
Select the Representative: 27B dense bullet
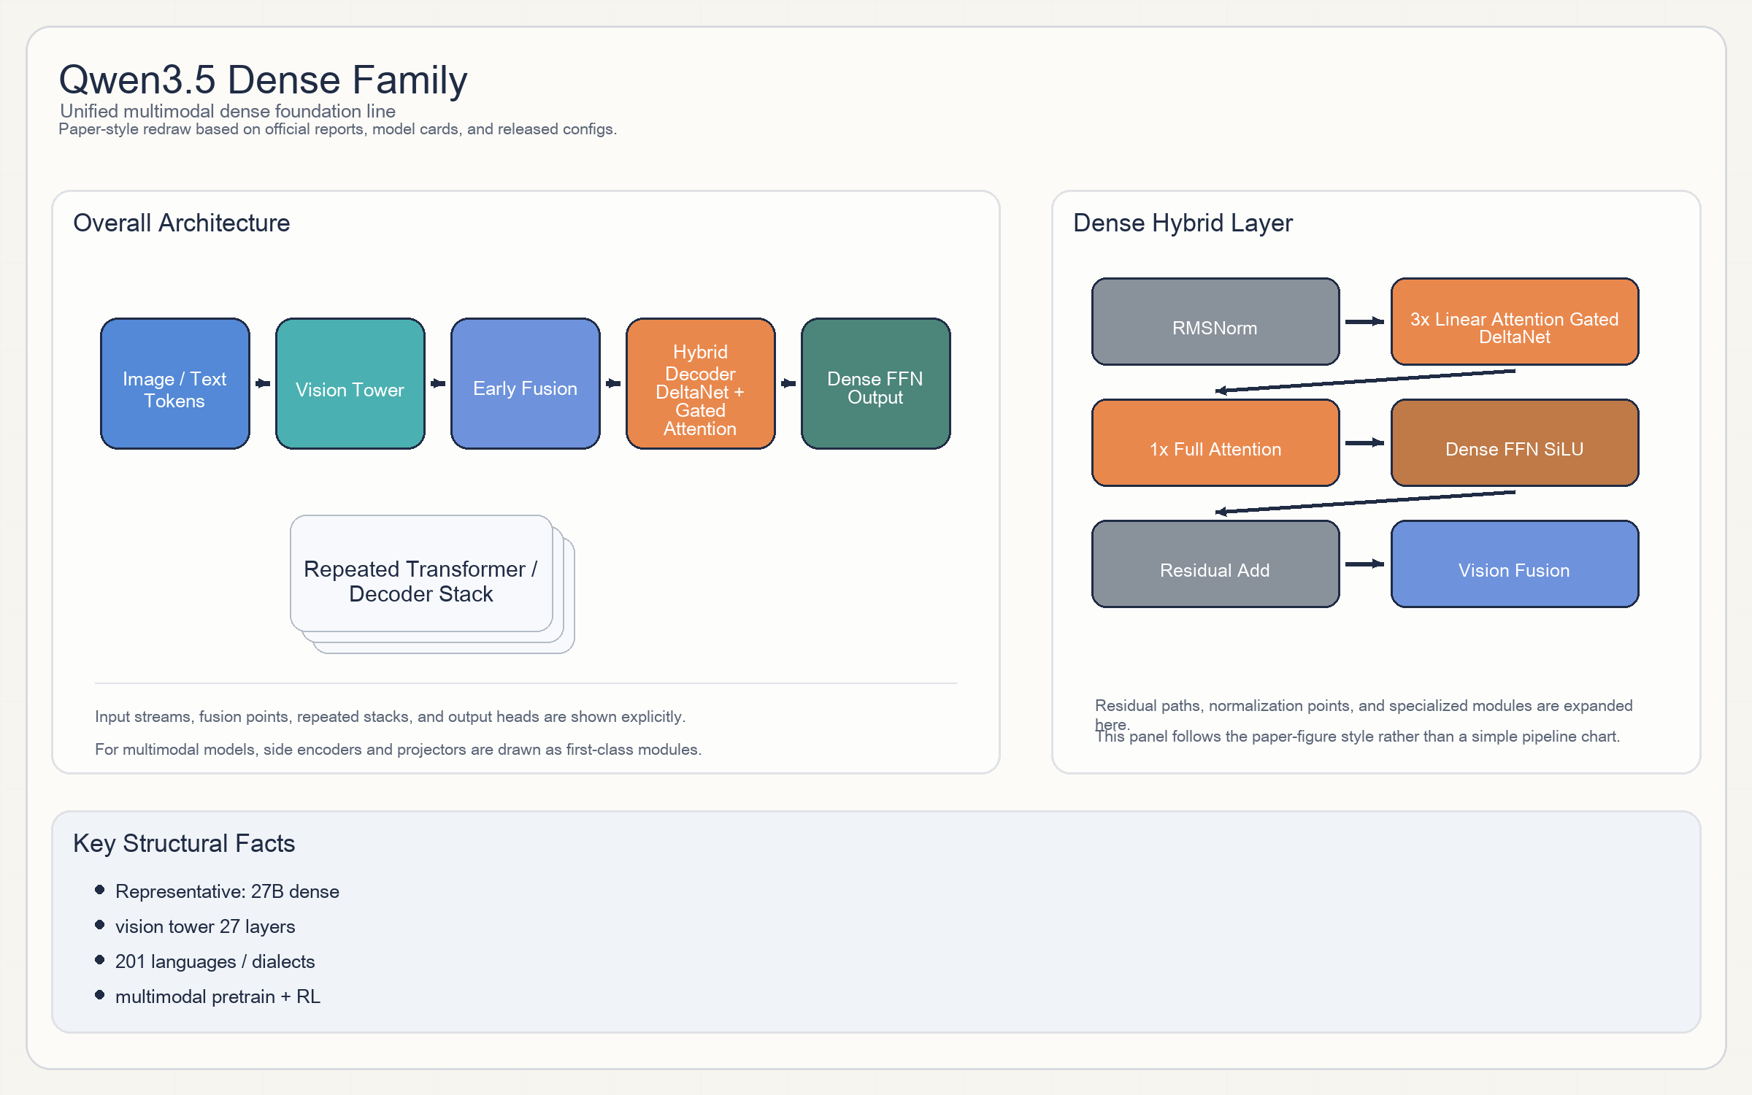[x=226, y=891]
